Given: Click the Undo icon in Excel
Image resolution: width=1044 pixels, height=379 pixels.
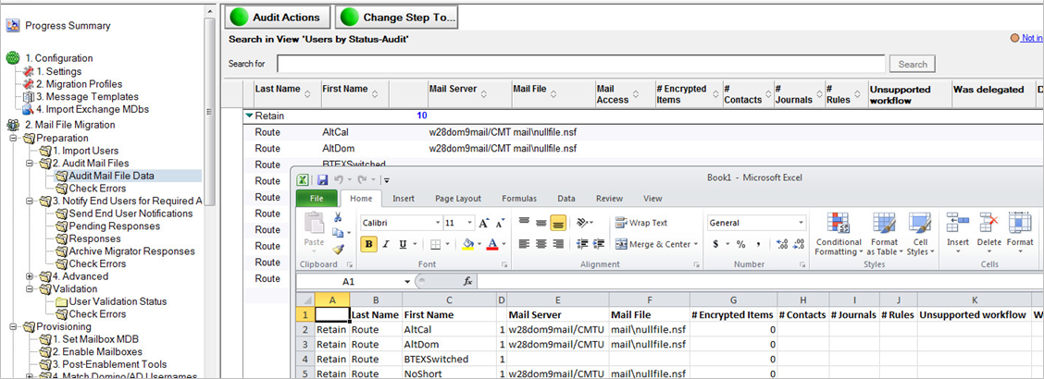Looking at the screenshot, I should click(x=338, y=179).
